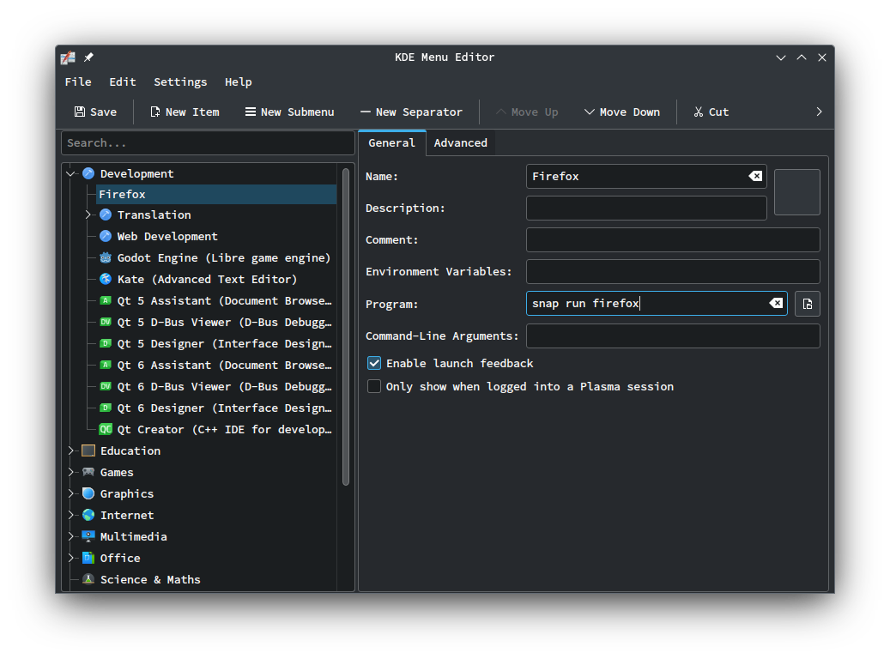Click the Qt 5 Assistant icon
890x659 pixels.
click(x=106, y=301)
